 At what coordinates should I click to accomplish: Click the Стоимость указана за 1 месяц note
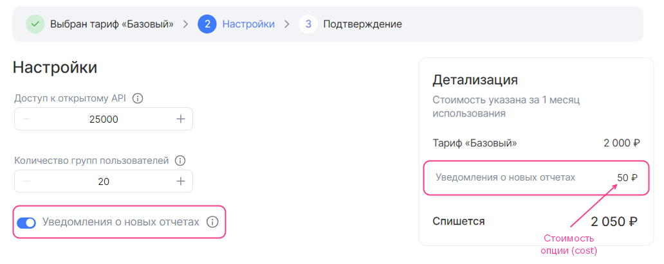(x=506, y=107)
